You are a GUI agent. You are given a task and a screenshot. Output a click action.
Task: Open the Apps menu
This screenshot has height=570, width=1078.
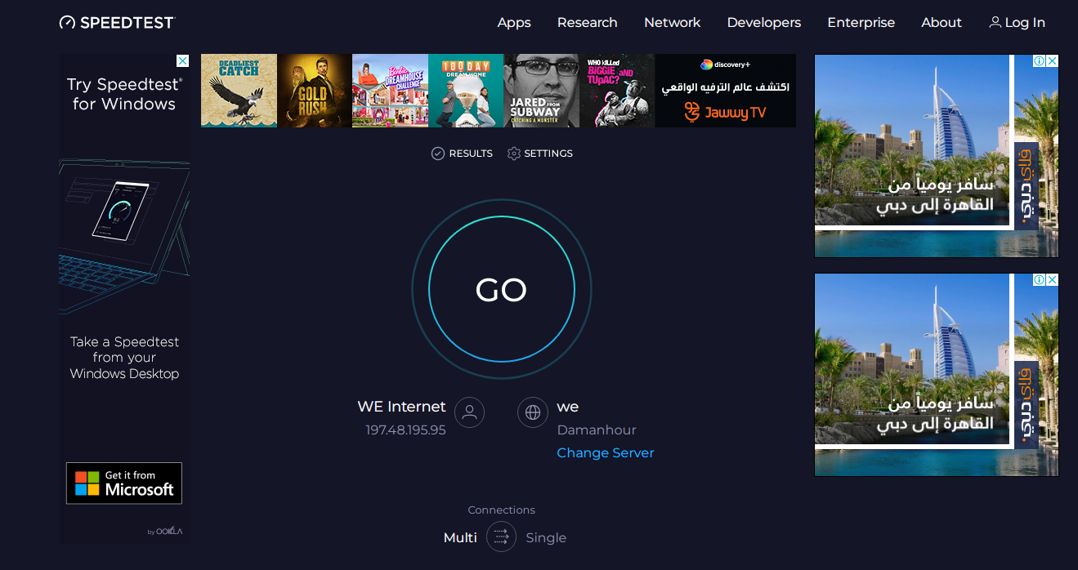coord(514,23)
